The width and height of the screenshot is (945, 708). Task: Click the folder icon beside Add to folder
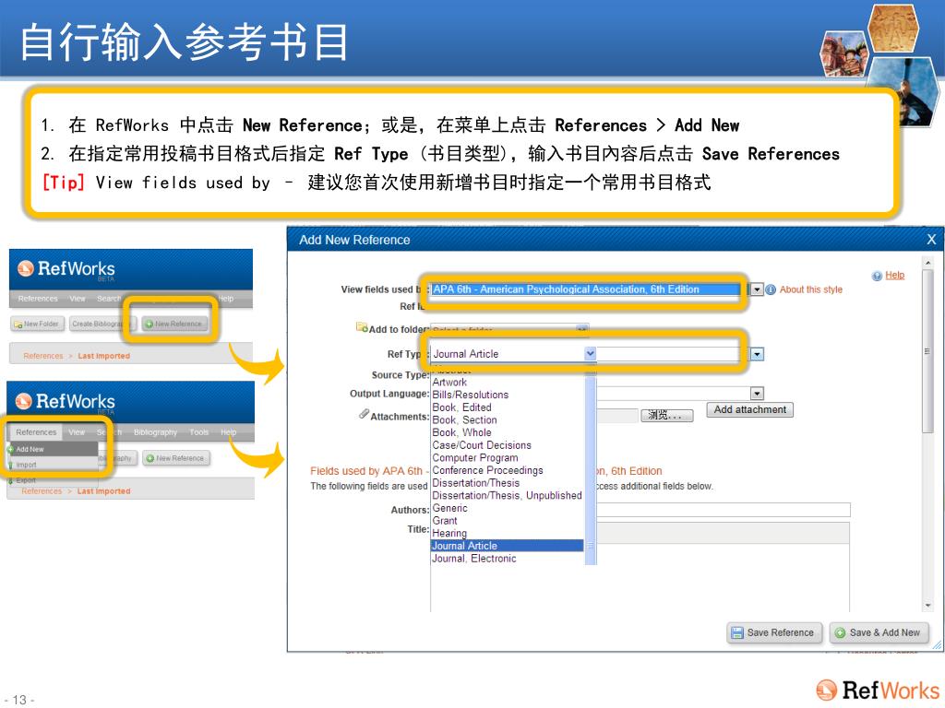[362, 327]
